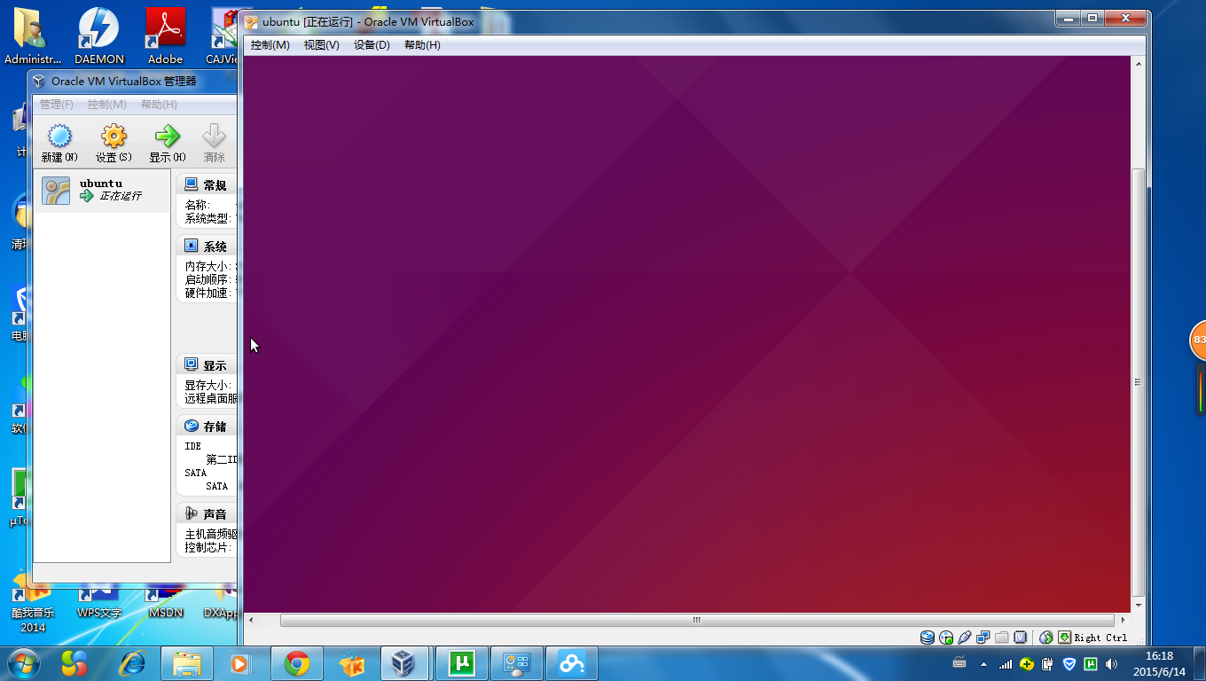
Task: Open 控制(M) menu in ubuntu VM window
Action: pyautogui.click(x=270, y=45)
